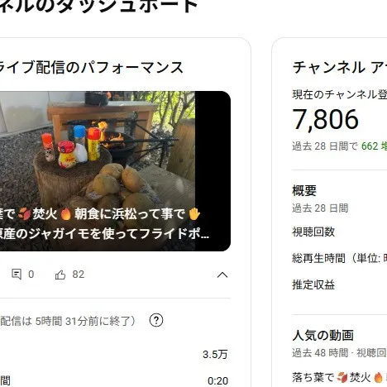Click the ライブ配信のパフォーマンス card title
Viewport: 387px width, 387px height.
pos(92,68)
